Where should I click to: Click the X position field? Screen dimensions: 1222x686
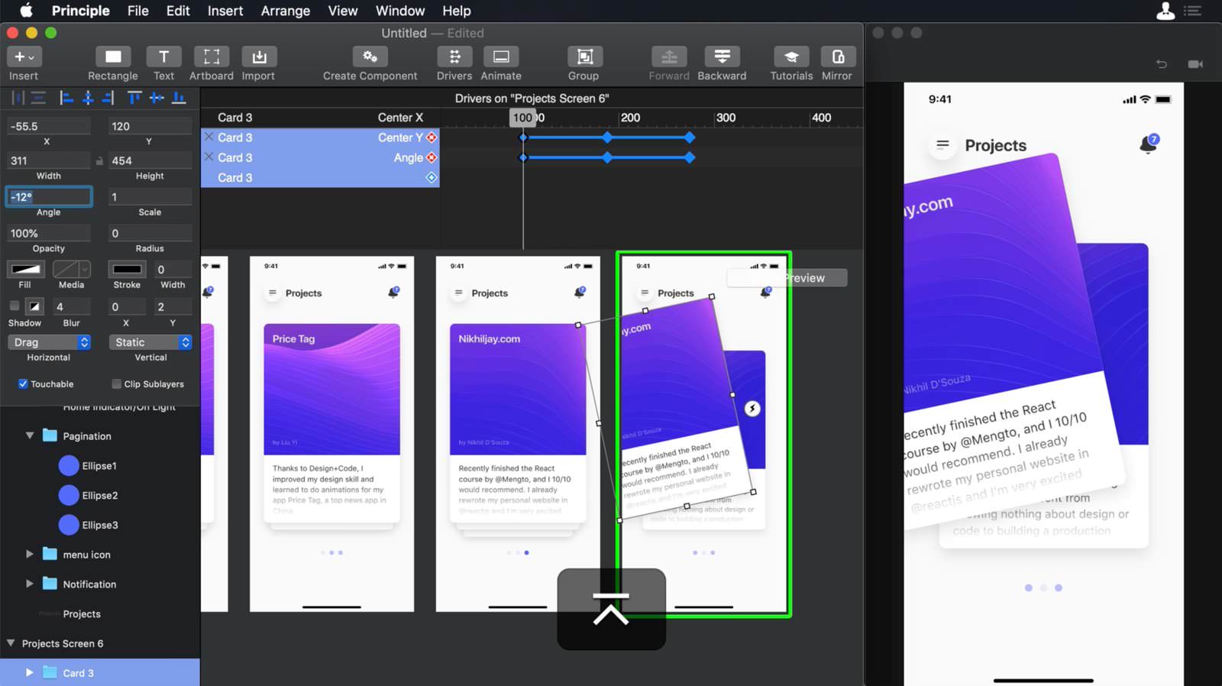coord(48,127)
